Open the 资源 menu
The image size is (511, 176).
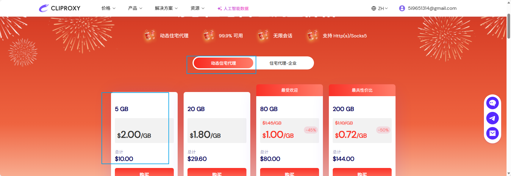pos(198,8)
